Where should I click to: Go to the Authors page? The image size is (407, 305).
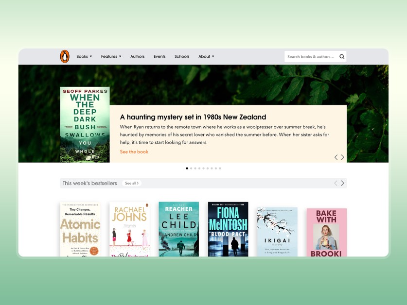pos(137,56)
